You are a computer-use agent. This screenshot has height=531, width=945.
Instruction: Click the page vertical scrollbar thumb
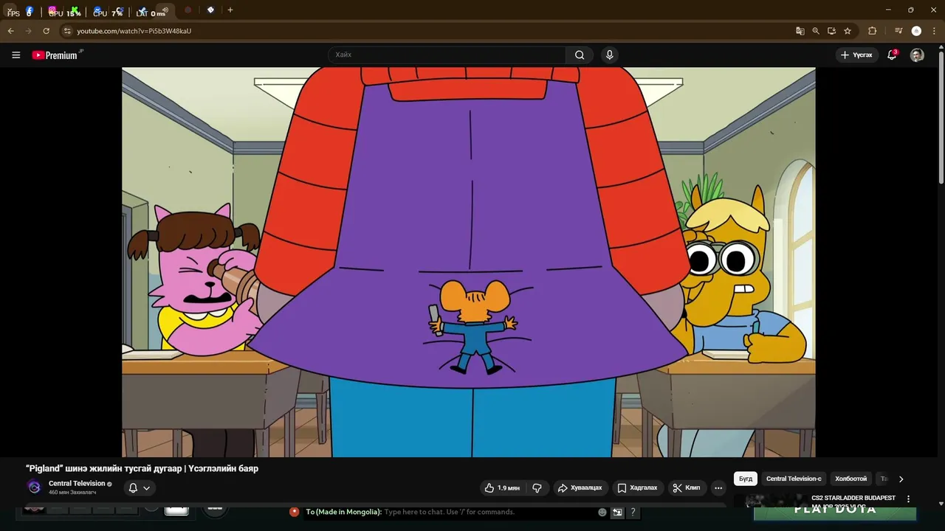941,118
